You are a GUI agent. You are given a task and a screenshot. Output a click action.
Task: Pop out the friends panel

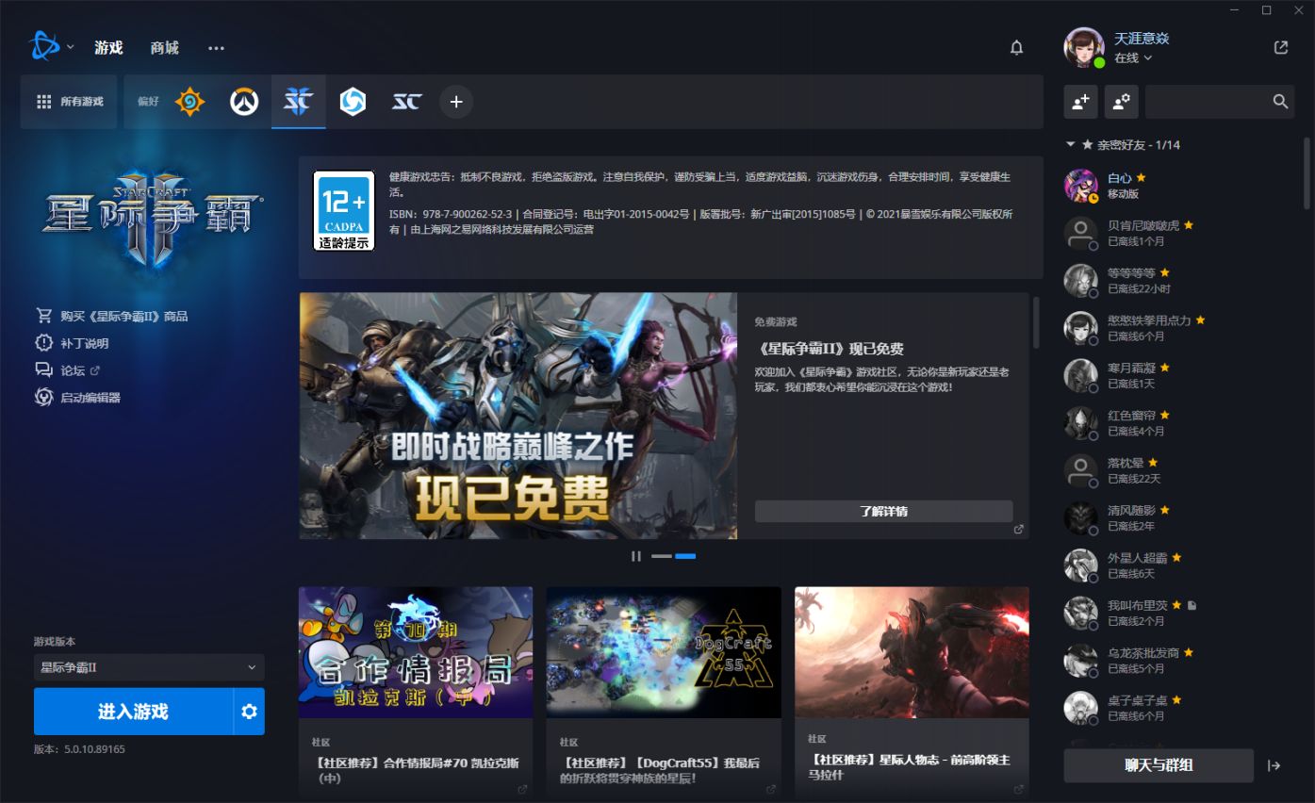(x=1280, y=47)
